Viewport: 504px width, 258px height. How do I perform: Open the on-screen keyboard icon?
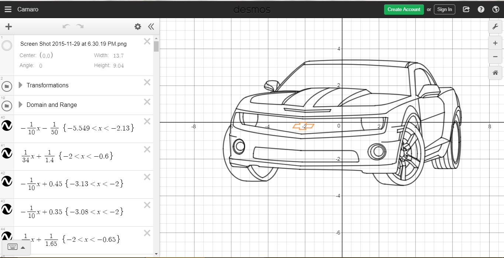(x=12, y=247)
